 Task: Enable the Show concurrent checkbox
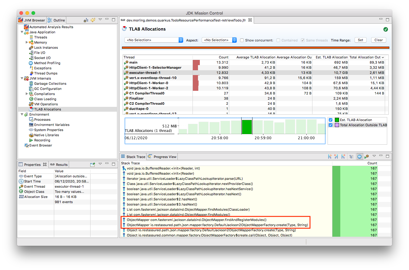pos(242,40)
